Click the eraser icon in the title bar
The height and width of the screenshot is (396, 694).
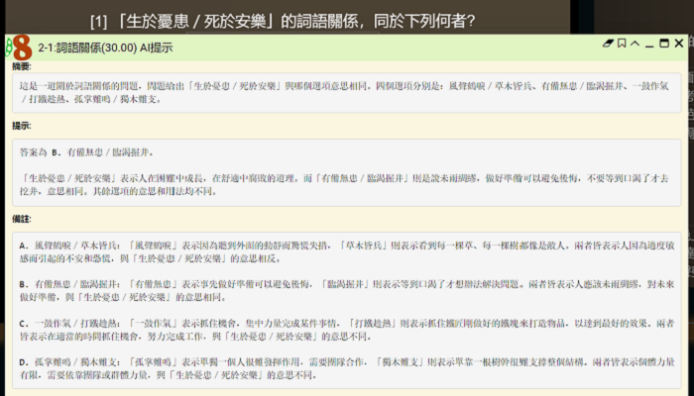(x=608, y=45)
